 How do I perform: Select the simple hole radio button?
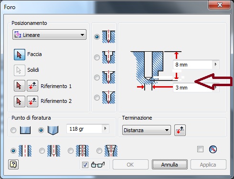[x=13, y=151]
